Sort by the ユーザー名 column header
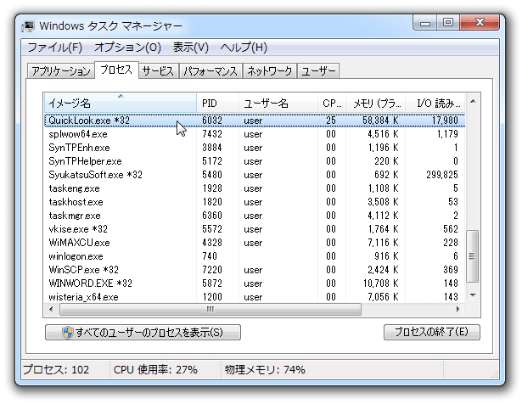522x404 pixels. pos(278,104)
